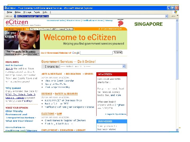This screenshot has height=142, width=190.
Task: Click the Windows flag logo in menu bar
Action: pyautogui.click(x=175, y=12)
